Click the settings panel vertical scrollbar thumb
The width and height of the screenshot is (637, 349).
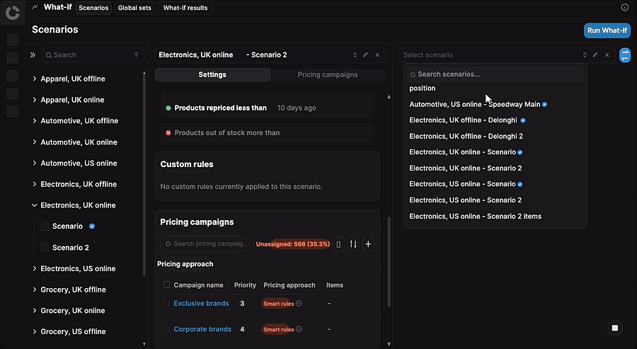[x=389, y=262]
